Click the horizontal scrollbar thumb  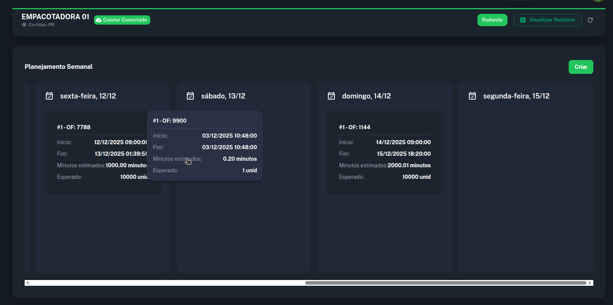445,283
